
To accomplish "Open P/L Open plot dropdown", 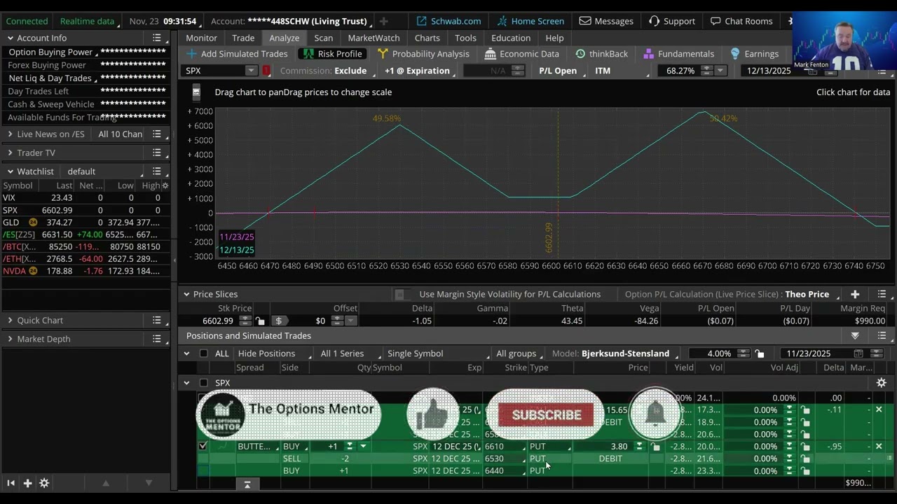I will (x=560, y=71).
